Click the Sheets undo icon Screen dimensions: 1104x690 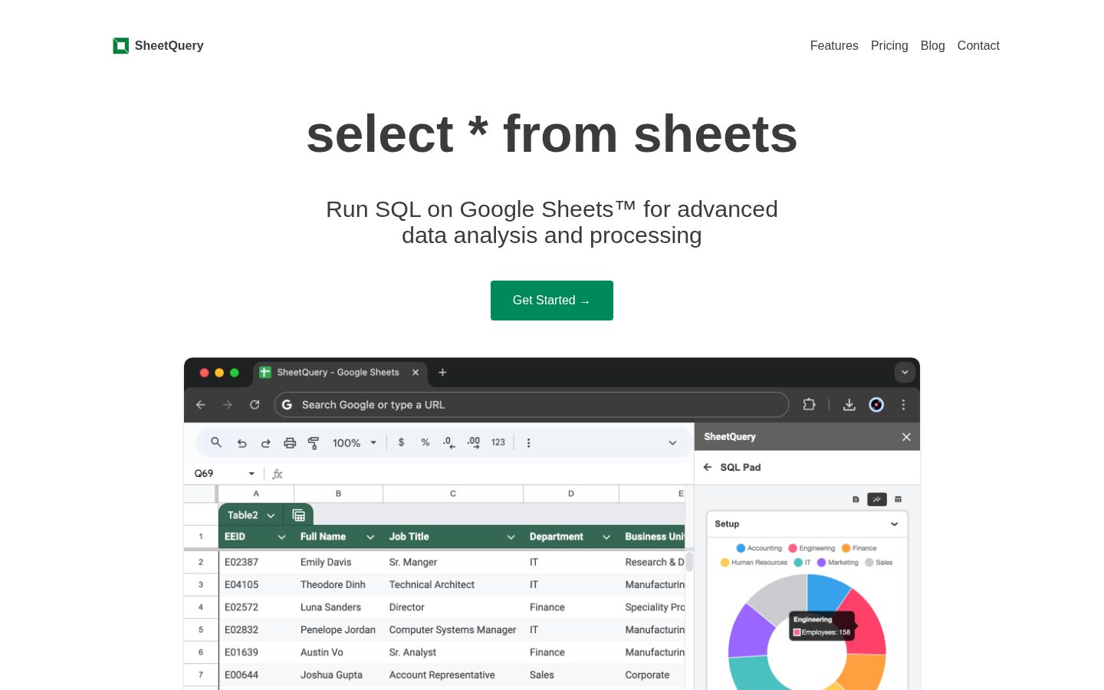pyautogui.click(x=242, y=443)
